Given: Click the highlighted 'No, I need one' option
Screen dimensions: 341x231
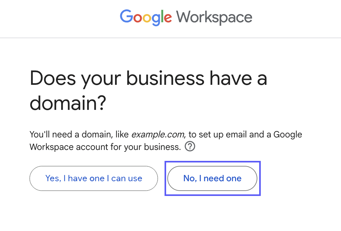Looking at the screenshot, I should (x=212, y=178).
